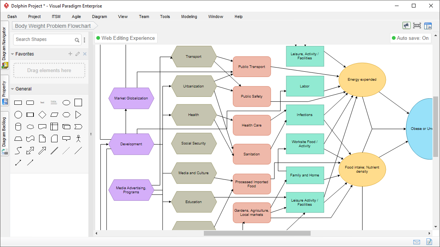
Task: Select the square shape
Action: click(x=78, y=103)
